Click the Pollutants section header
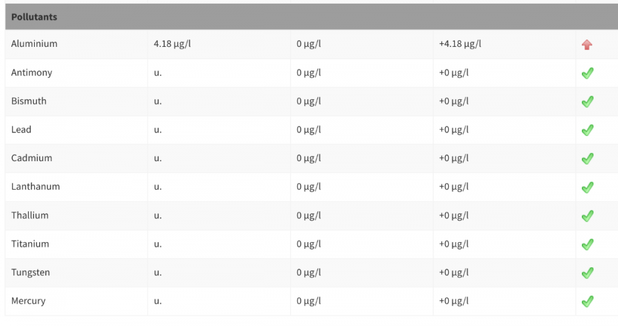This screenshot has width=618, height=326. [34, 17]
